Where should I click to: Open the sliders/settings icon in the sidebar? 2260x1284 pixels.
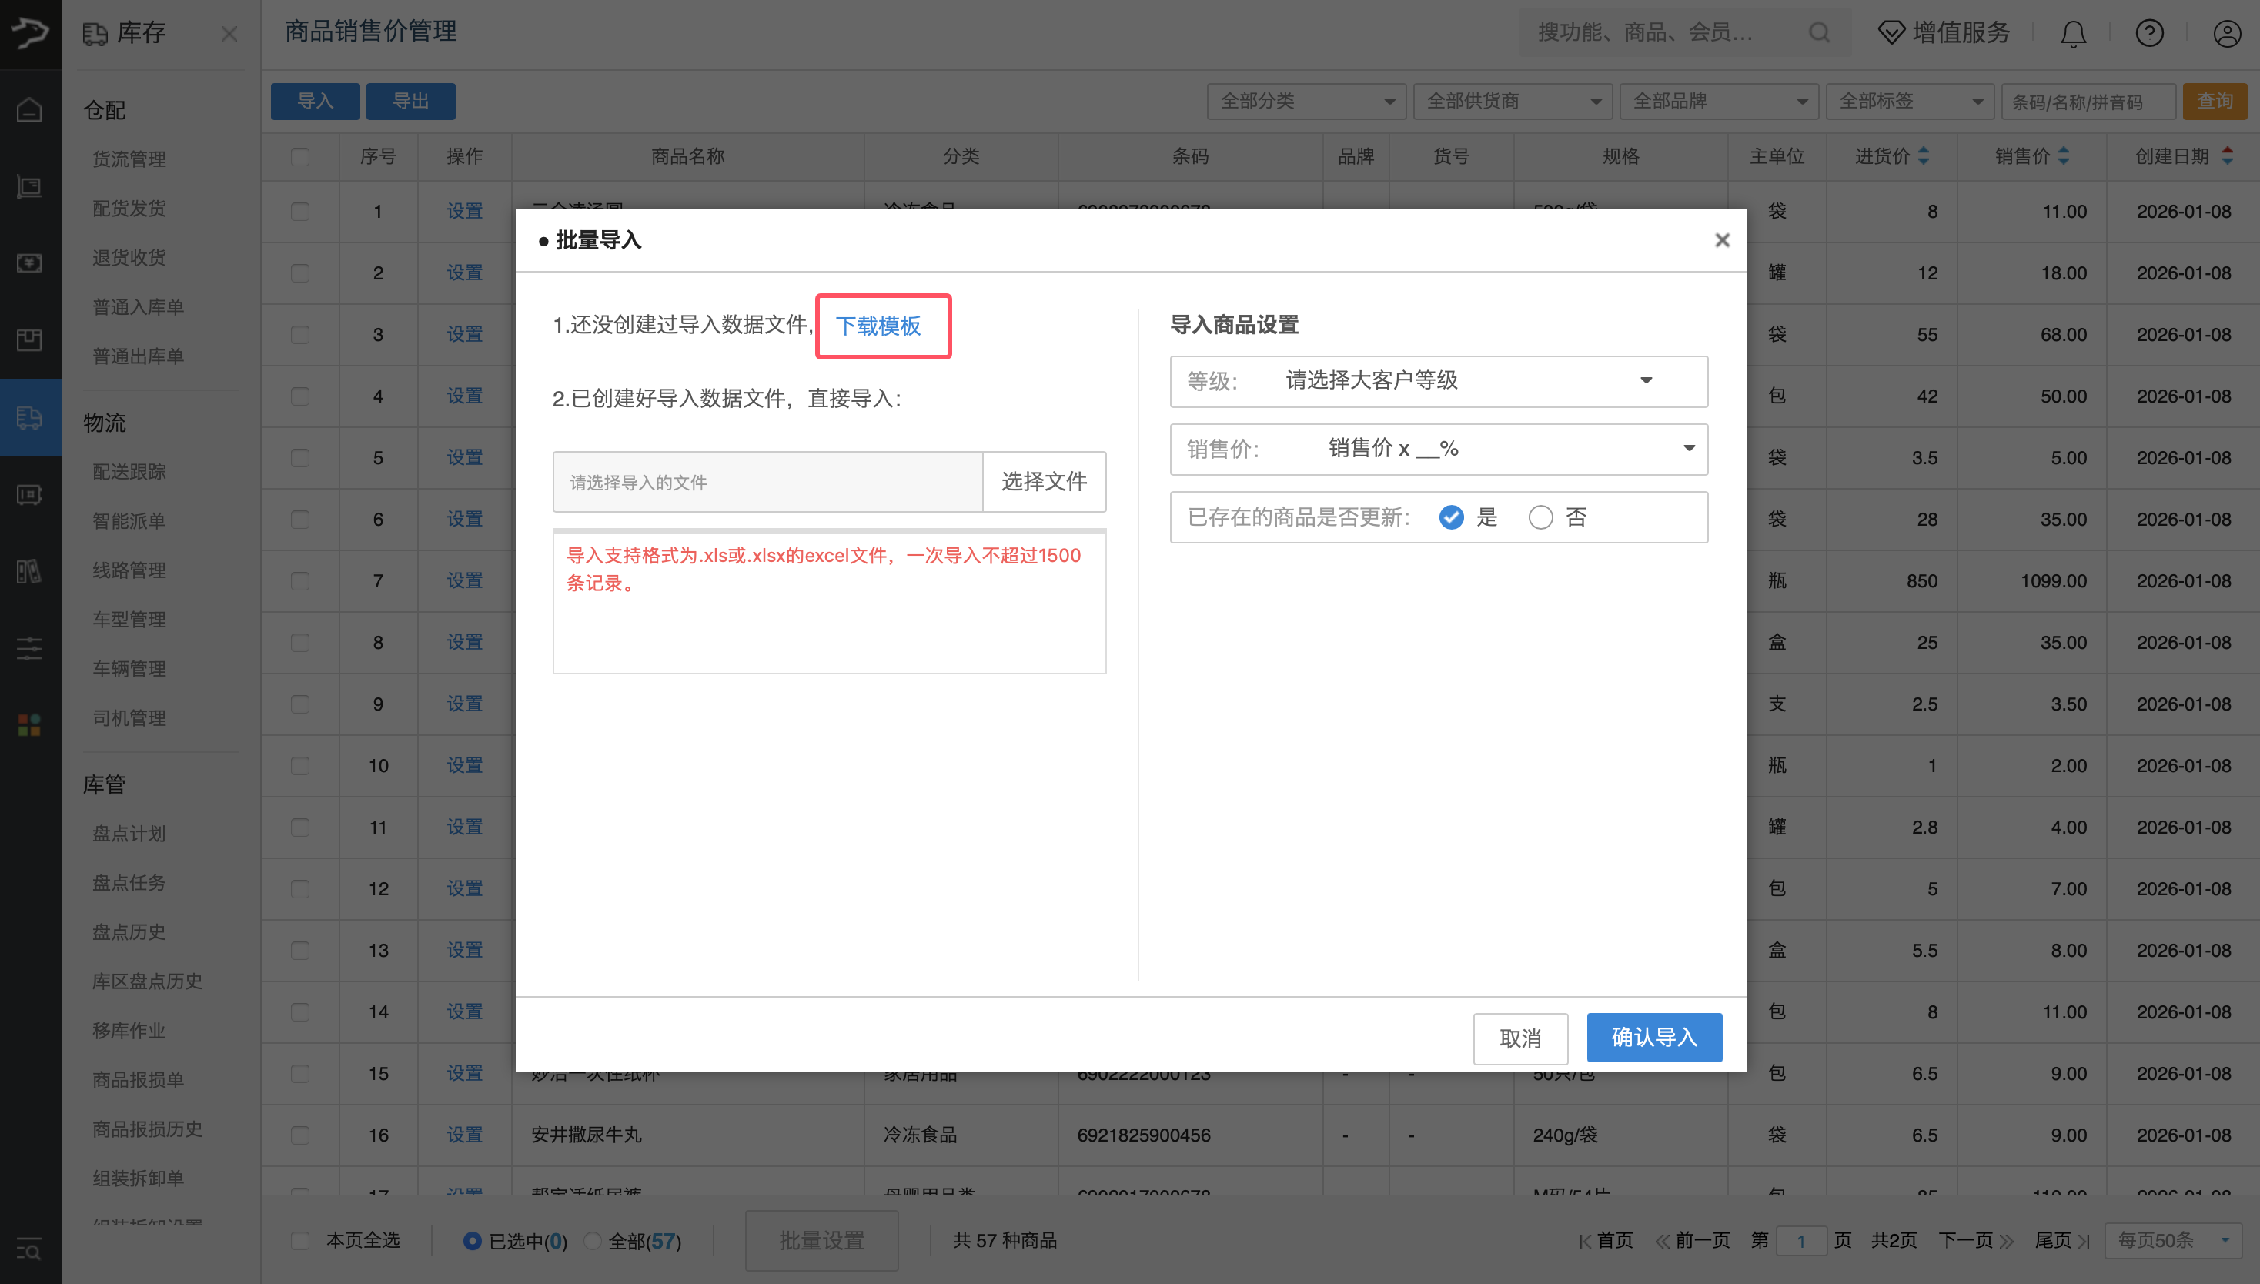[x=29, y=649]
